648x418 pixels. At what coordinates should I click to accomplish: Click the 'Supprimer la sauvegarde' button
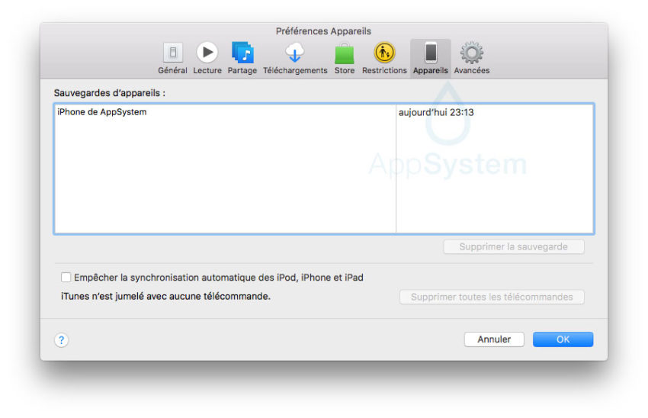tap(515, 247)
